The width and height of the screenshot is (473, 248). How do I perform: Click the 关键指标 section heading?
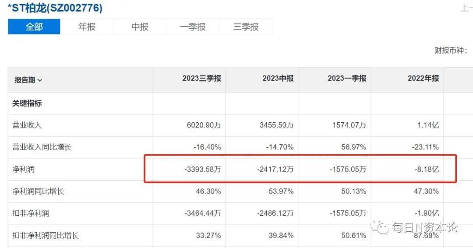coord(27,103)
